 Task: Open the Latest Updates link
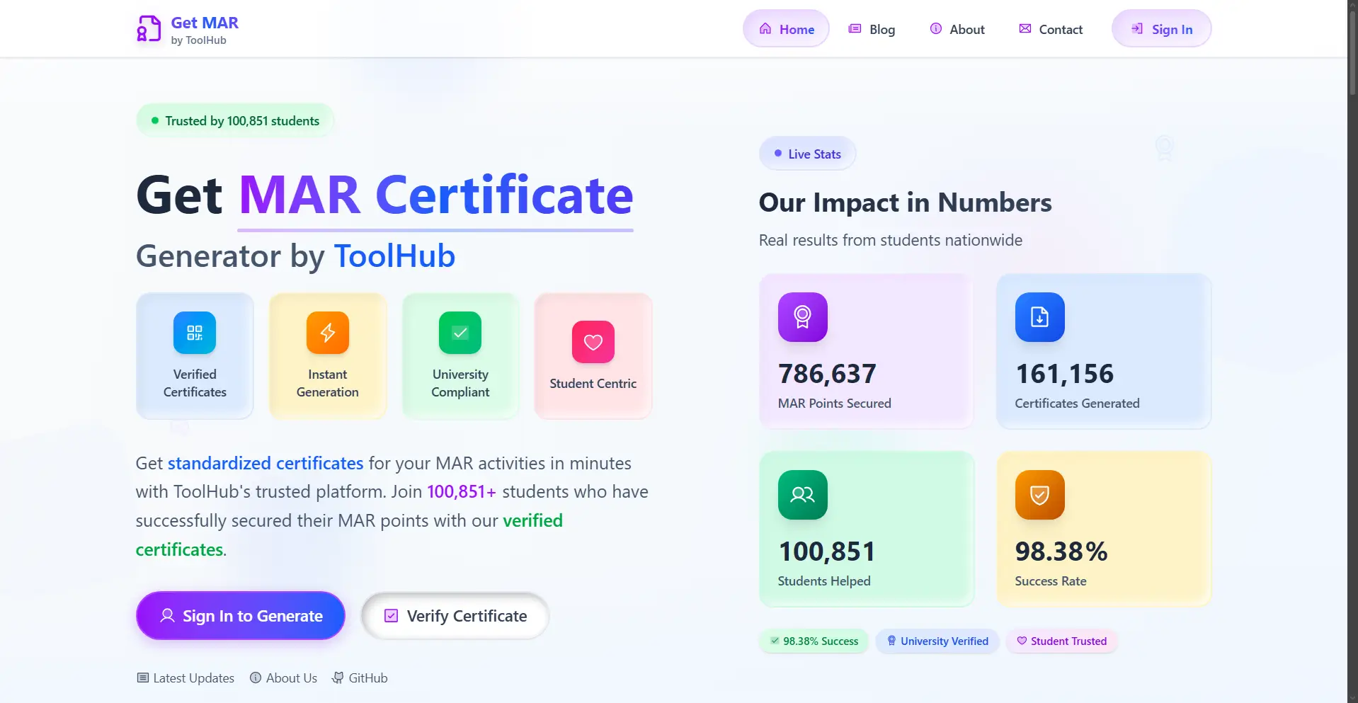coord(186,678)
